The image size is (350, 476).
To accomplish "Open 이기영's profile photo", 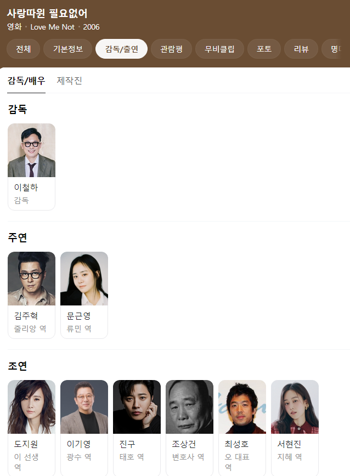I will click(x=84, y=407).
